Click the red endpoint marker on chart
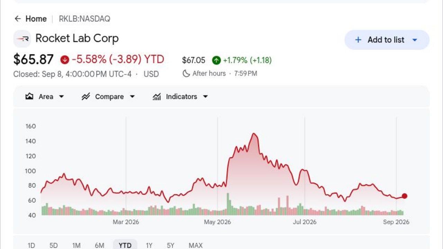 (x=404, y=196)
